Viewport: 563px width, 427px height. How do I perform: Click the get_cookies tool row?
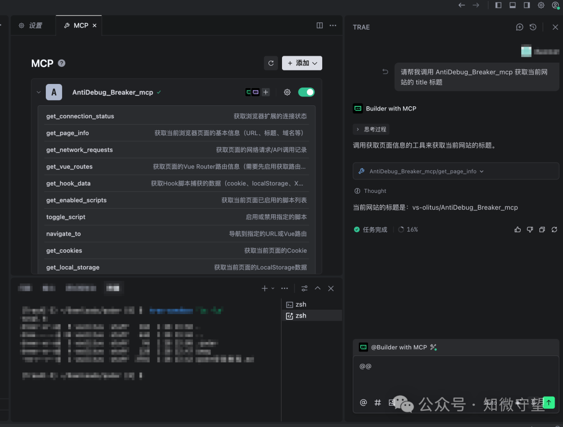point(176,251)
